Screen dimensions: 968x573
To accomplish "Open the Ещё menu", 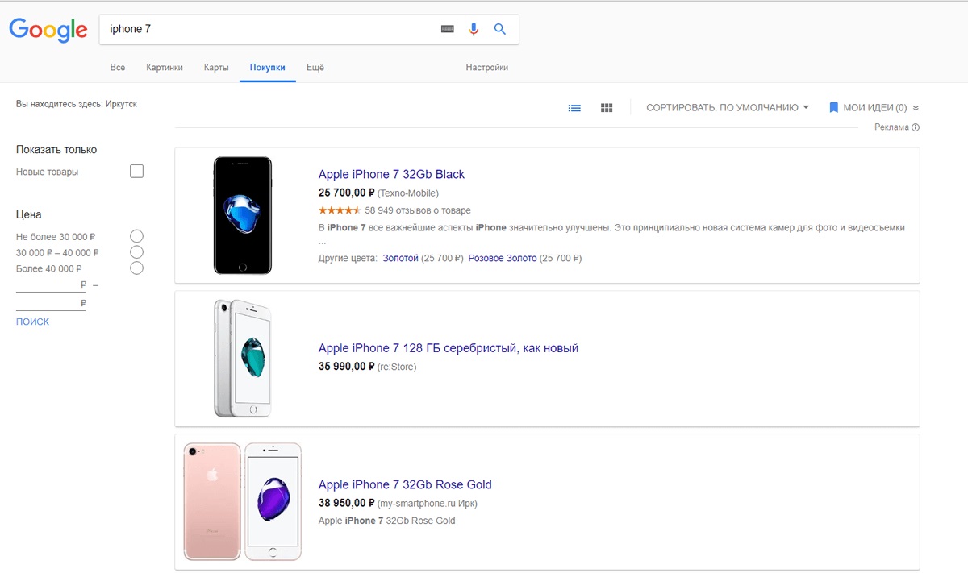I will tap(315, 68).
